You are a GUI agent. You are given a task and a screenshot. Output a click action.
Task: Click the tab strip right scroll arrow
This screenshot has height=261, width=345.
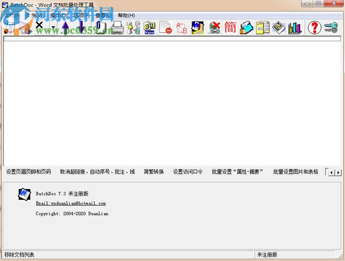click(338, 173)
